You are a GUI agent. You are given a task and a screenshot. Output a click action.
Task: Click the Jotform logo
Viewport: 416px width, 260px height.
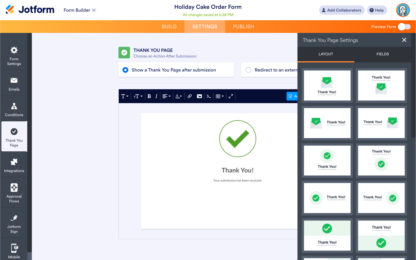click(30, 10)
